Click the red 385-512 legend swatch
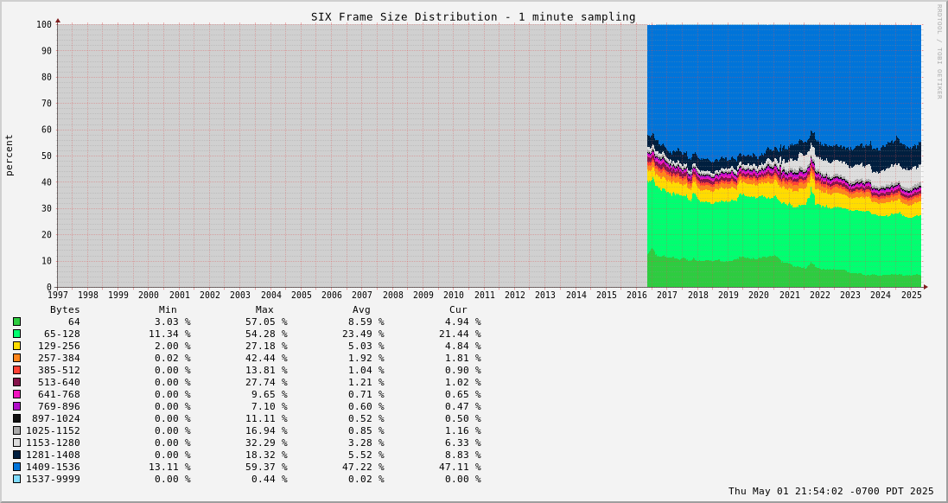Screen dimensions: 948x503 point(17,370)
